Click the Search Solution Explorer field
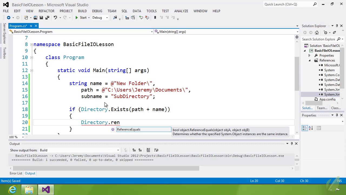Image resolution: width=346 pixels, height=195 pixels. [x=319, y=39]
